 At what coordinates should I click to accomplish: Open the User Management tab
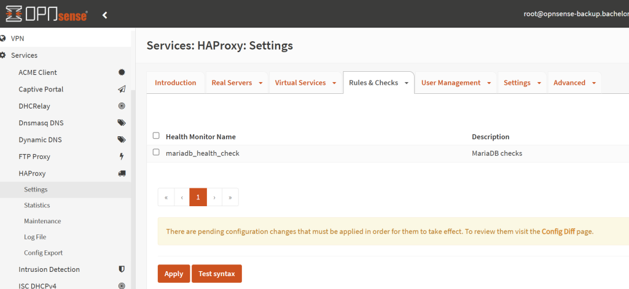pyautogui.click(x=450, y=83)
